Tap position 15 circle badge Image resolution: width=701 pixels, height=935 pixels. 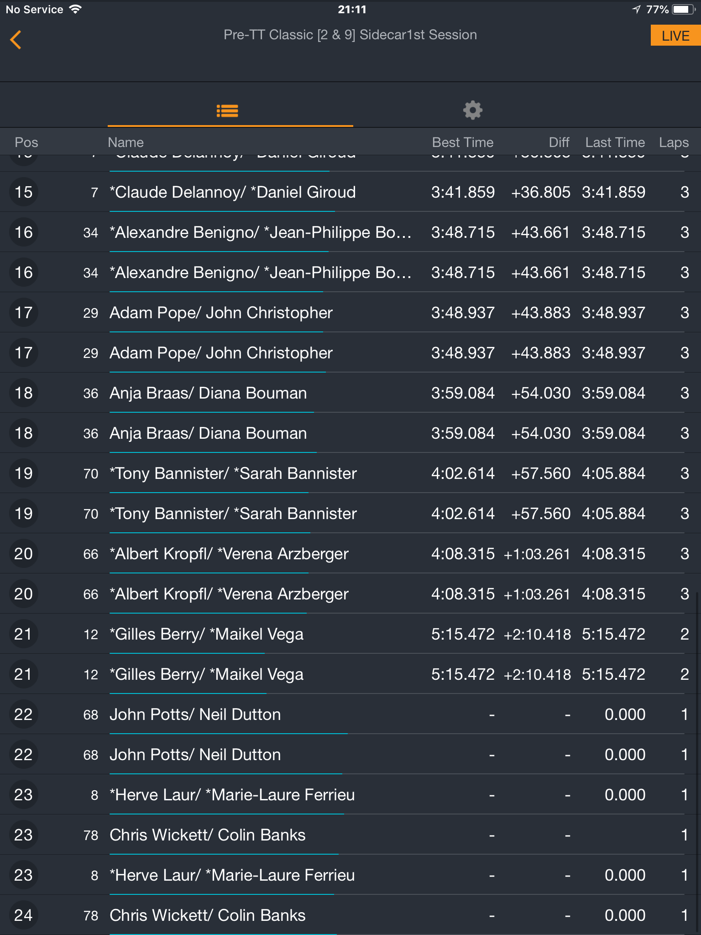coord(23,192)
